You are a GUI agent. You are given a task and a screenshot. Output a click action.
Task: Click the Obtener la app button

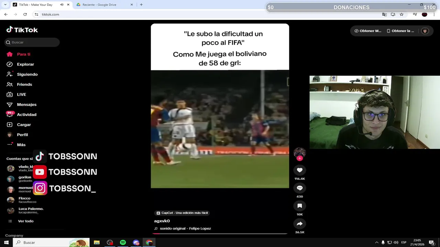[400, 31]
